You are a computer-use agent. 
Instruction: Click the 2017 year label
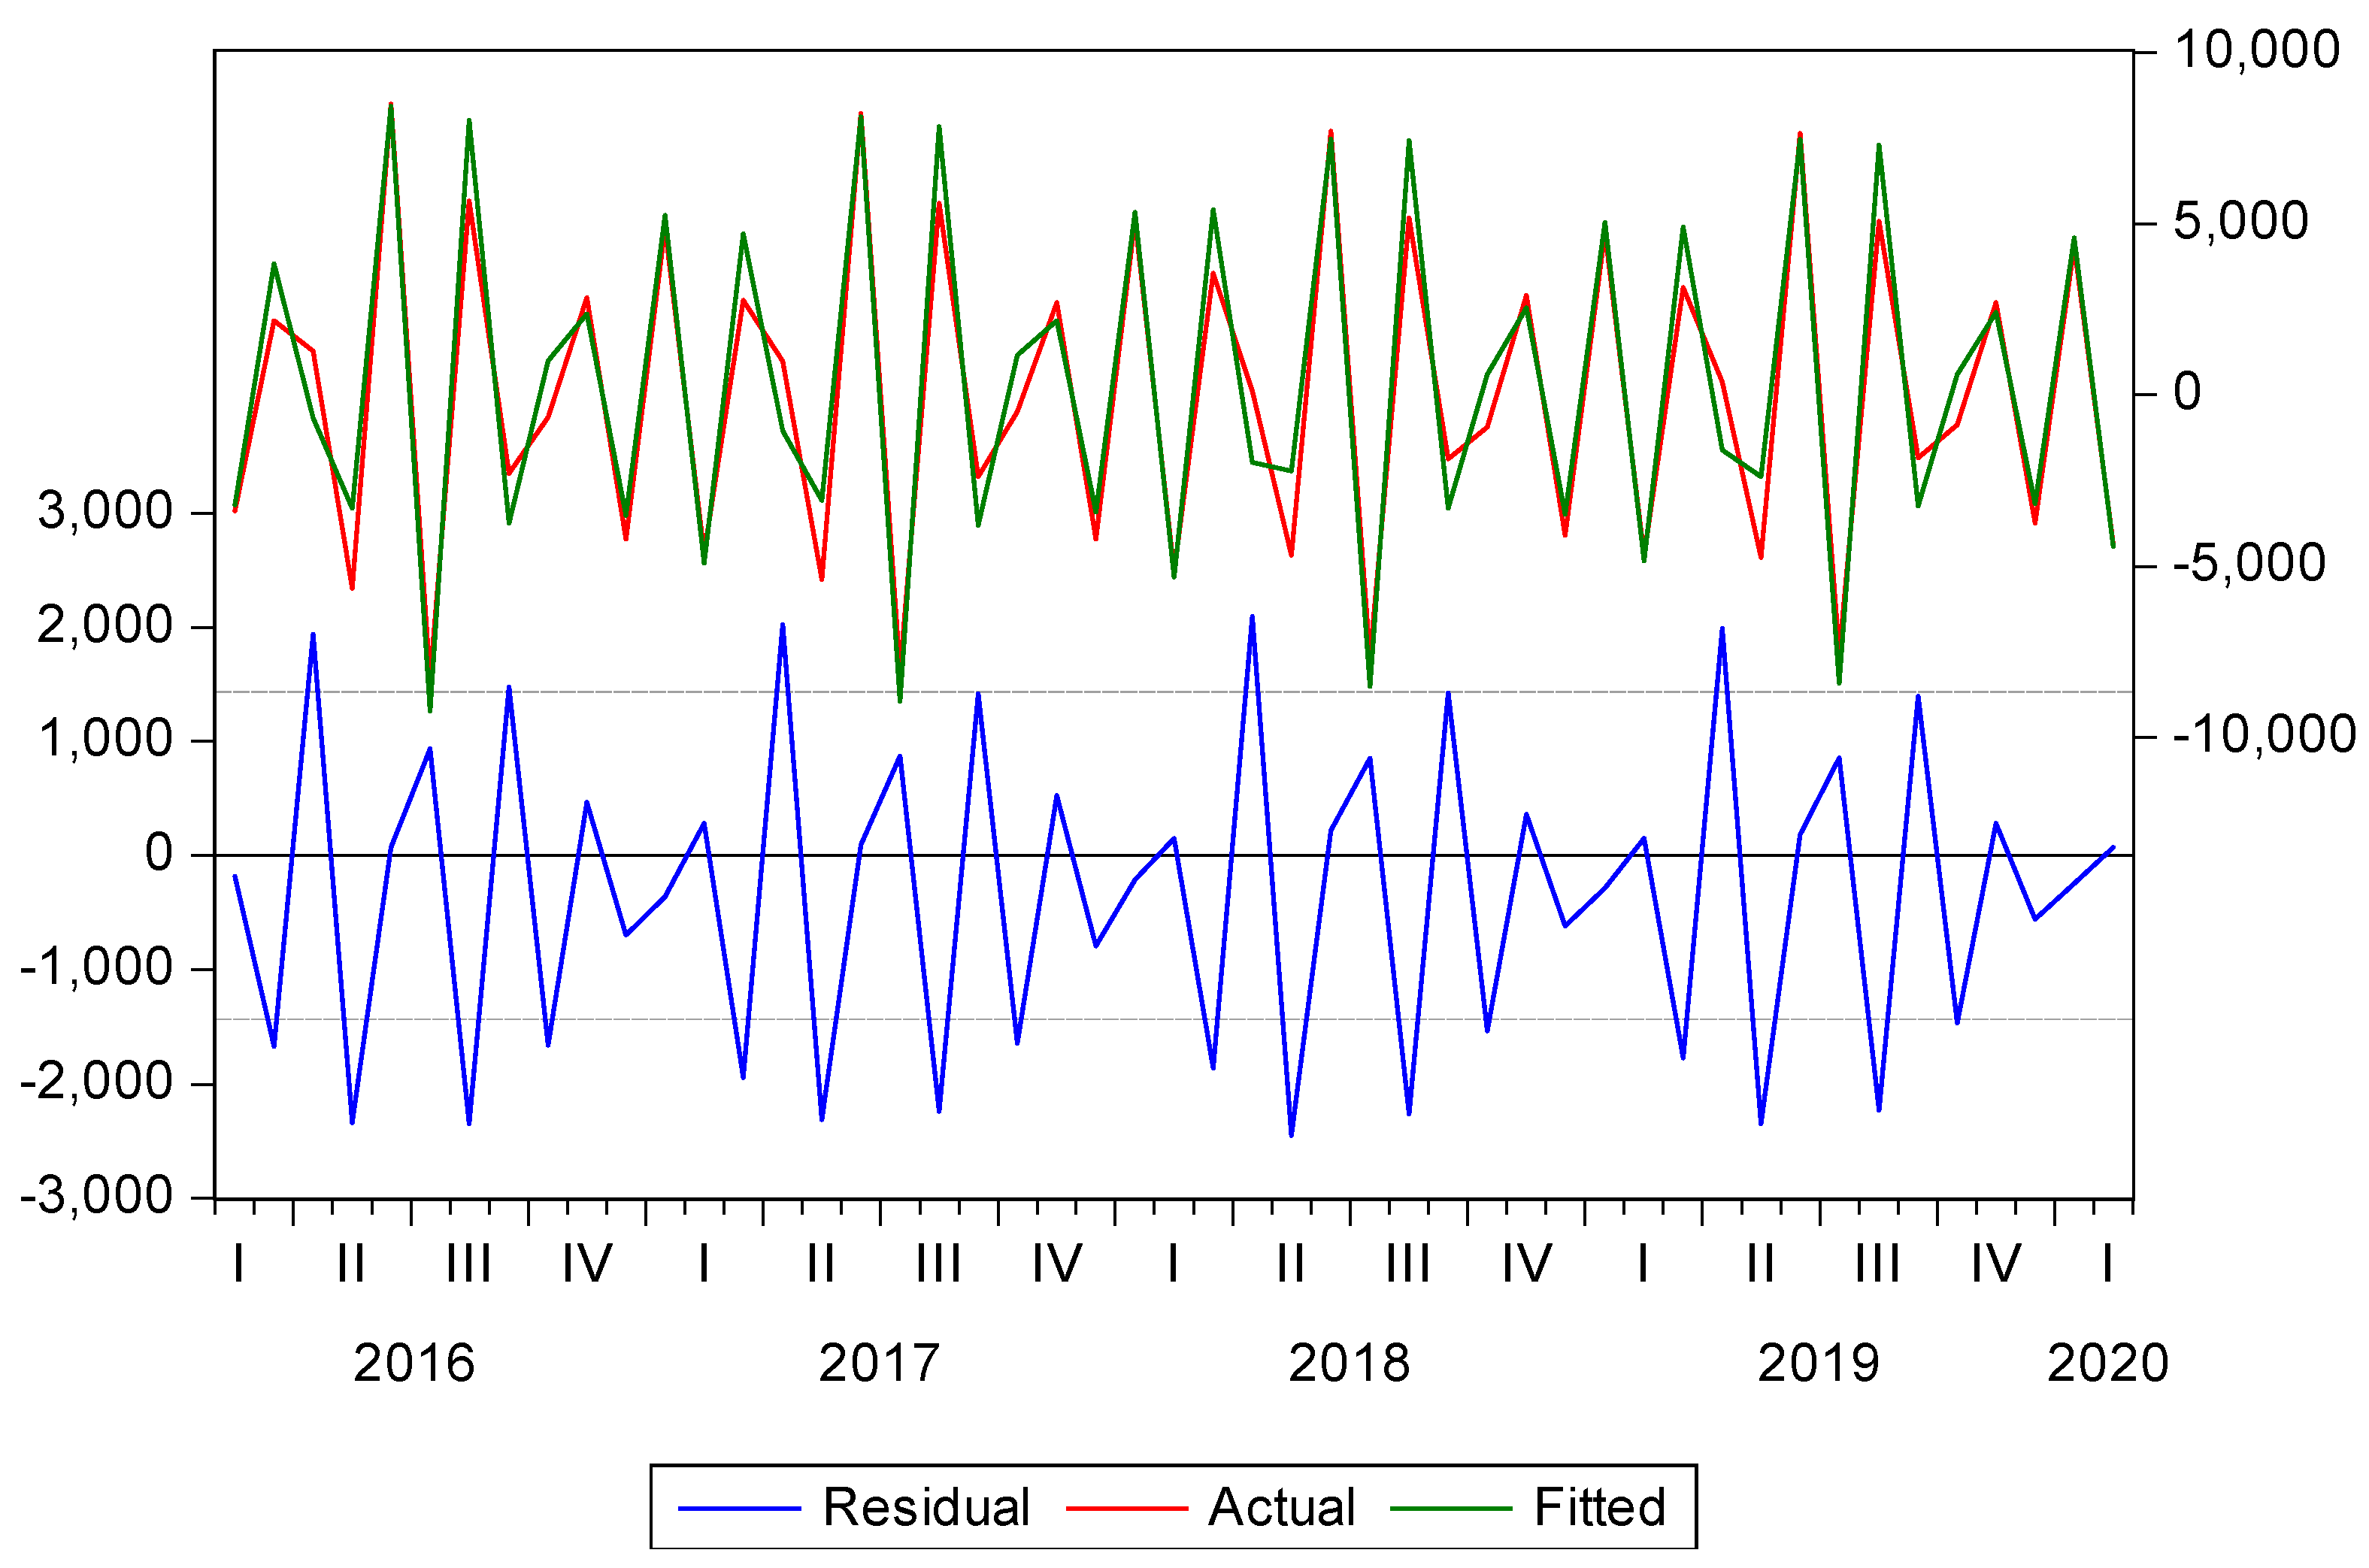(879, 1364)
